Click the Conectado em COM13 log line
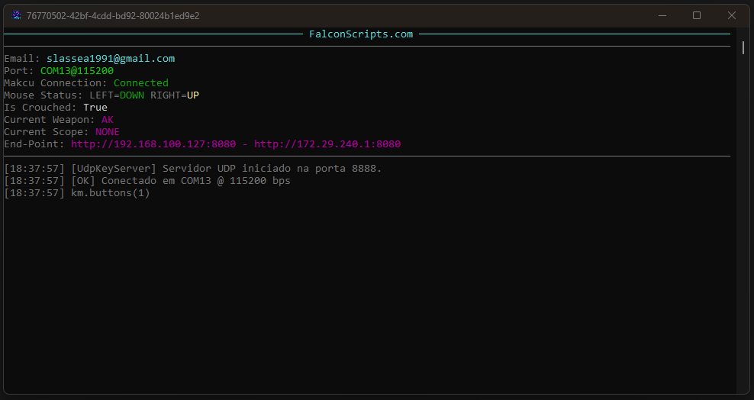 pos(147,181)
